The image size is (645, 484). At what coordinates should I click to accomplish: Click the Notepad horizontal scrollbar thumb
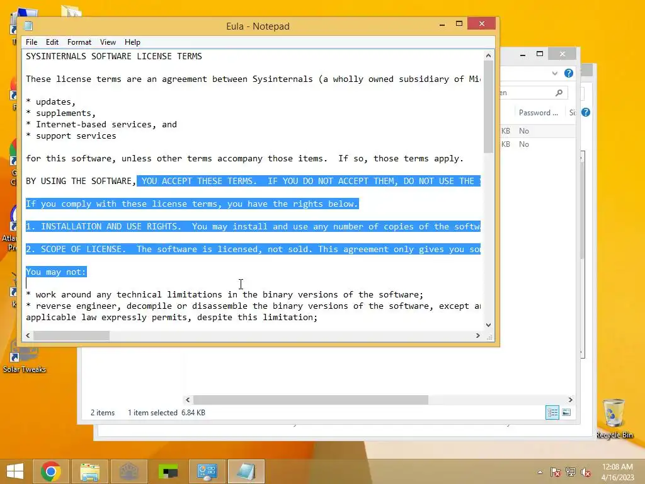pyautogui.click(x=71, y=335)
